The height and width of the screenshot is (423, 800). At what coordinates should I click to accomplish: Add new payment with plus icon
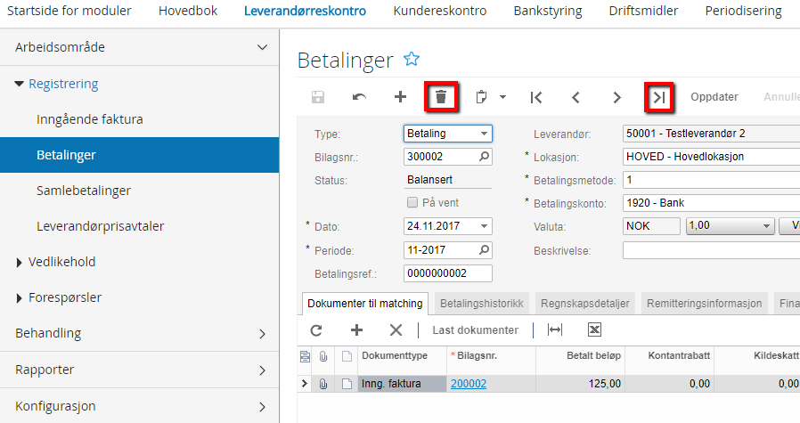400,97
